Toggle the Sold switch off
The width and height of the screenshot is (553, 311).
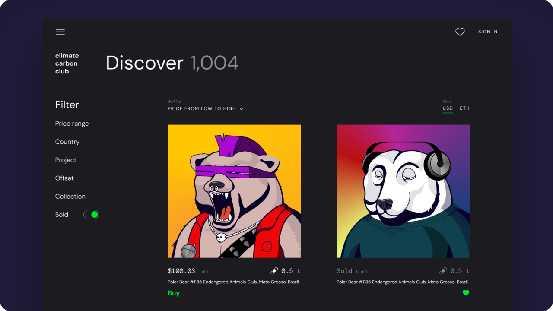click(91, 215)
